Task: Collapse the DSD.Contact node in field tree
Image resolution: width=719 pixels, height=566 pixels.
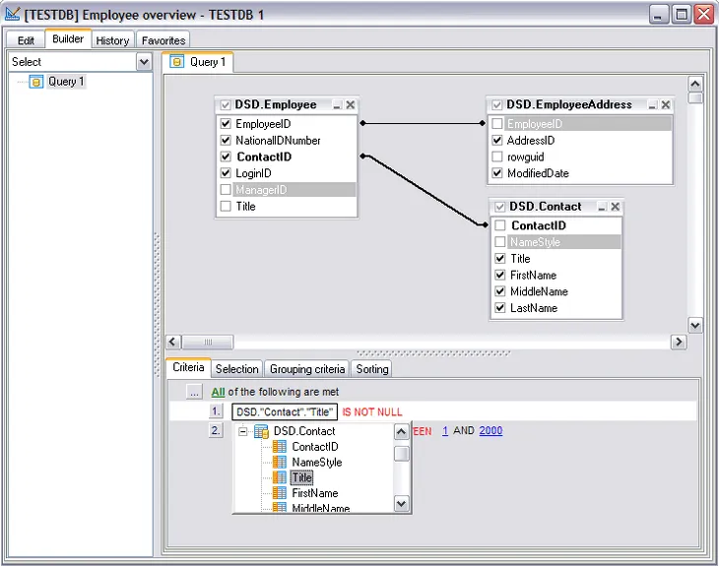Action: [242, 431]
